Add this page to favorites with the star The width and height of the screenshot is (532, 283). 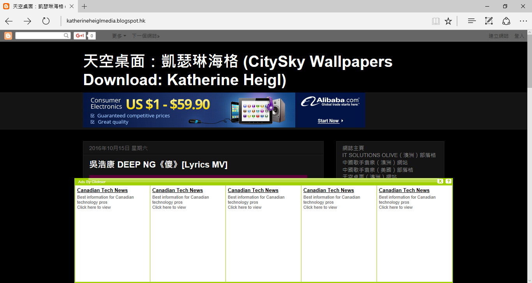pyautogui.click(x=448, y=21)
